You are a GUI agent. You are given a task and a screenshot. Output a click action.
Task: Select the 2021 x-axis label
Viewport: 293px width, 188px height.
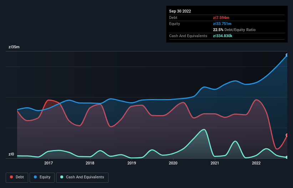[x=215, y=163]
